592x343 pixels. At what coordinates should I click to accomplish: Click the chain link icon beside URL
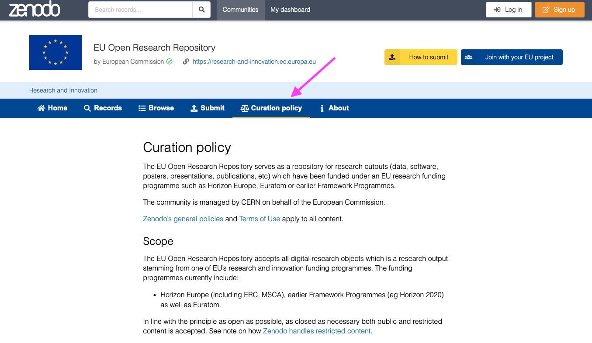point(186,62)
